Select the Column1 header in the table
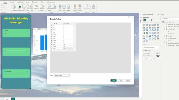Image resolution: width=179 pixels, height=100 pixels. click(68, 24)
